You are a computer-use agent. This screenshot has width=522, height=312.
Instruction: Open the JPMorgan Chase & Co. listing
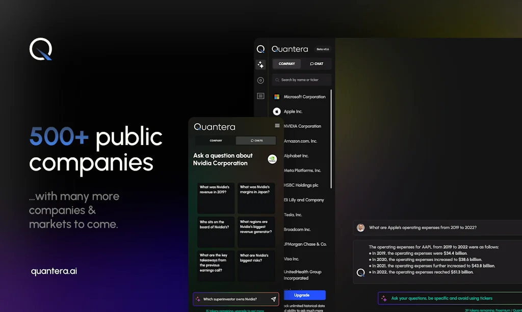pos(304,244)
